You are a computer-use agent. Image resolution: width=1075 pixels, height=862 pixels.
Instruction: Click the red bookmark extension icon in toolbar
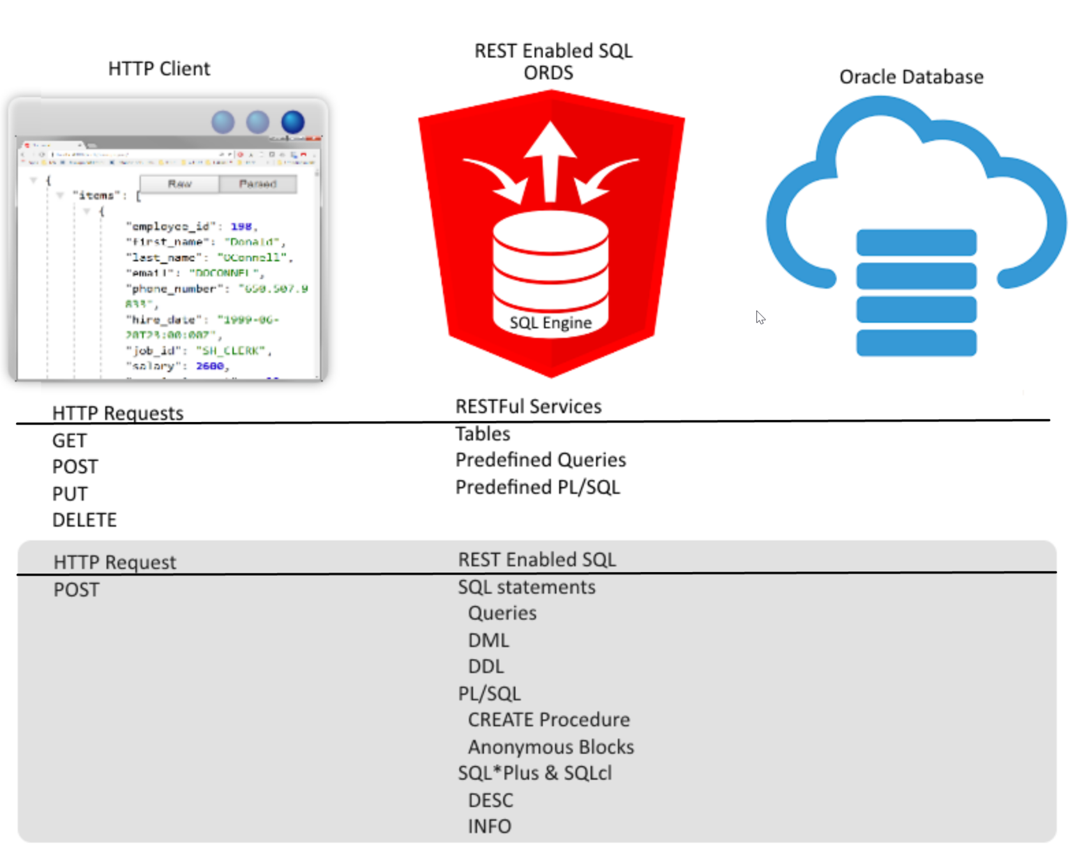[304, 154]
